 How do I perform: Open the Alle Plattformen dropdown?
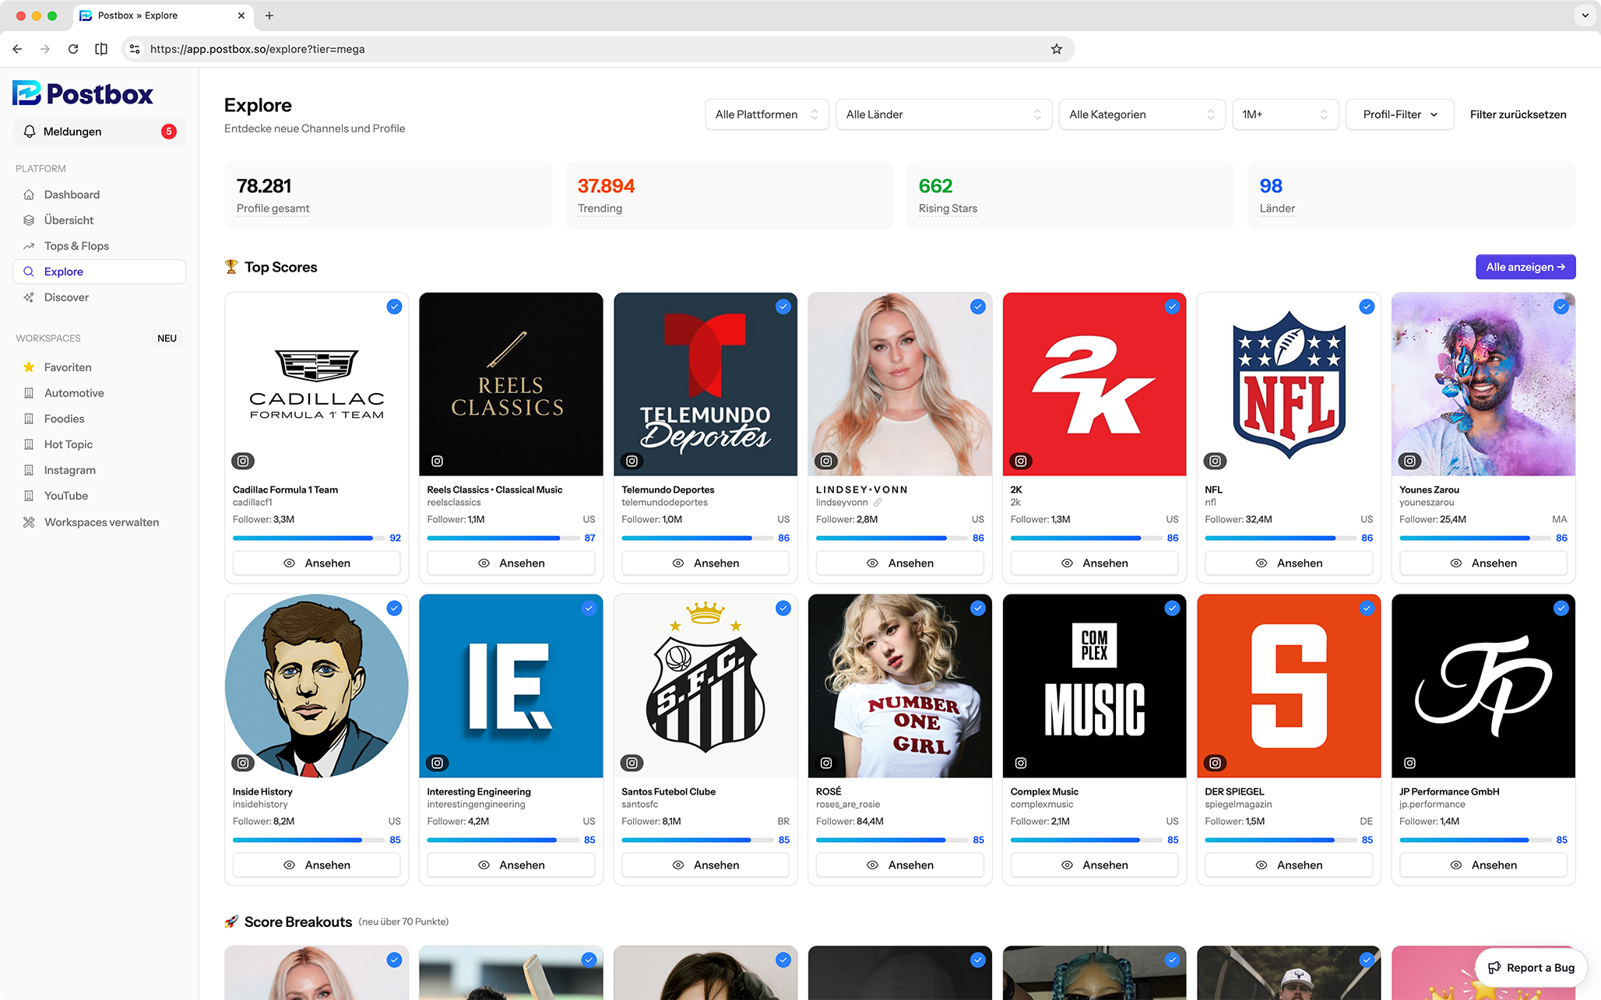(767, 114)
